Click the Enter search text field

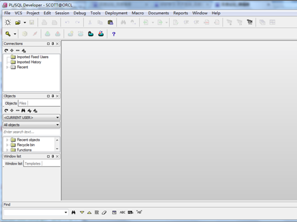pyautogui.click(x=31, y=132)
